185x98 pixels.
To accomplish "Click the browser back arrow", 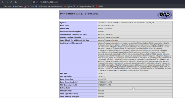I will click(3, 2).
